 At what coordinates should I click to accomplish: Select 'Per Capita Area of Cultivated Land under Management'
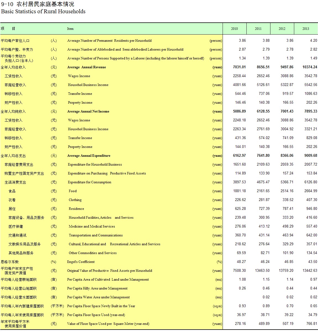pyautogui.click(x=108, y=280)
